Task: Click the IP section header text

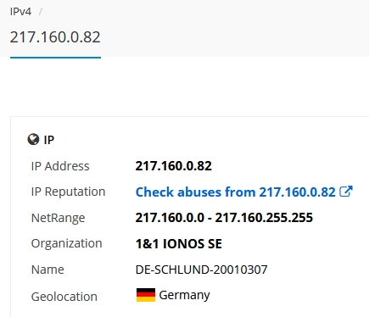Action: coord(48,140)
